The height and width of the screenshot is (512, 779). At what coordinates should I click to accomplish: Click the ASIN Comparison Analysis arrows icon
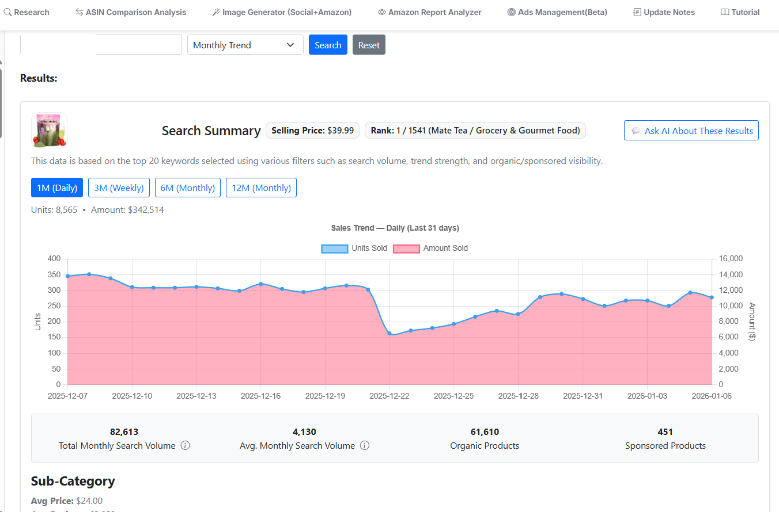tap(80, 12)
